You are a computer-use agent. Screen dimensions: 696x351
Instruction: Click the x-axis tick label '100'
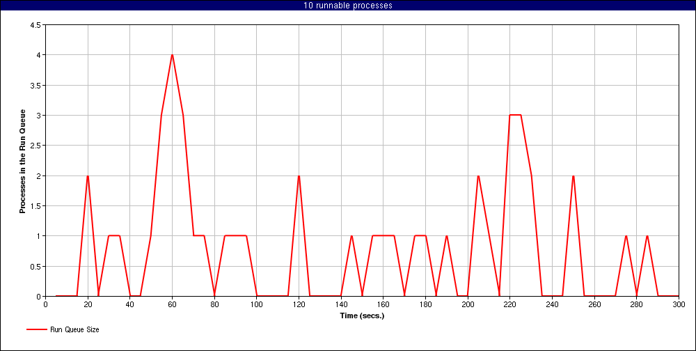tap(257, 304)
